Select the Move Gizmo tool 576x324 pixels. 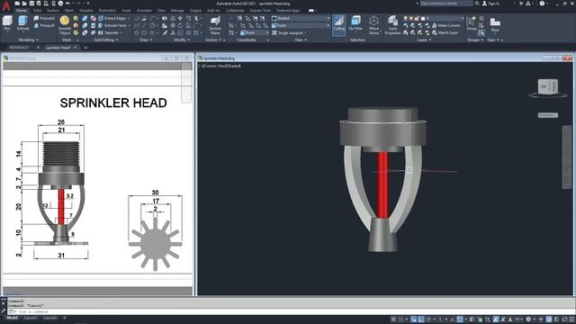373,25
